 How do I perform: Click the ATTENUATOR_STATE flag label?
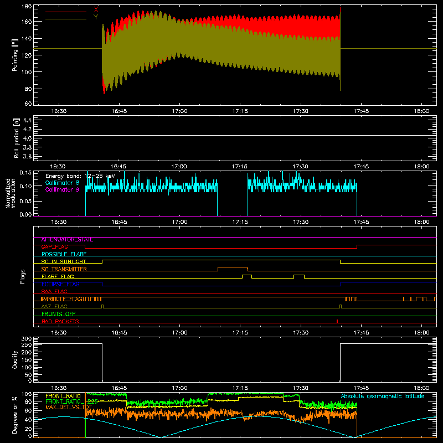pos(67,240)
